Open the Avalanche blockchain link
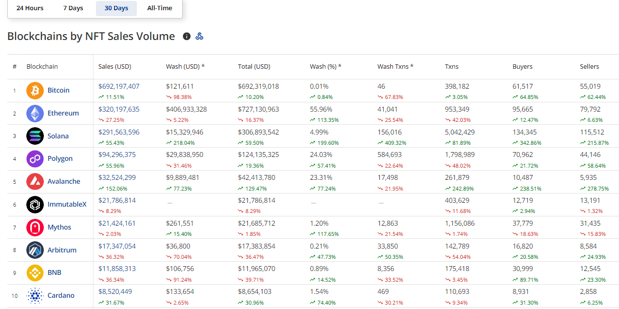The width and height of the screenshot is (619, 309). (x=64, y=181)
